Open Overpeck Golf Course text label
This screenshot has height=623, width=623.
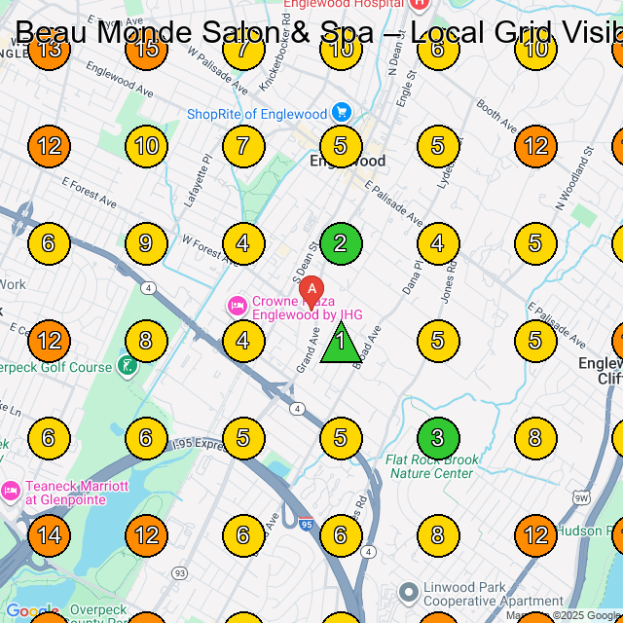56,367
